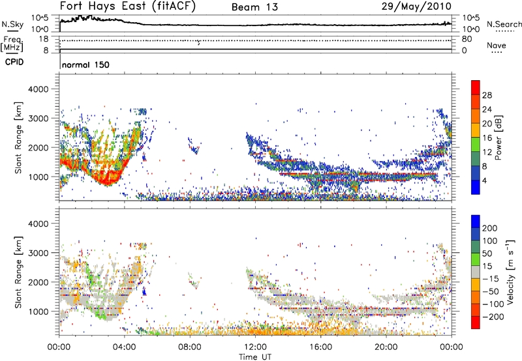Select the 'Beam 13' label
Image resolution: width=522 pixels, height=361 pixels.
[254, 7]
